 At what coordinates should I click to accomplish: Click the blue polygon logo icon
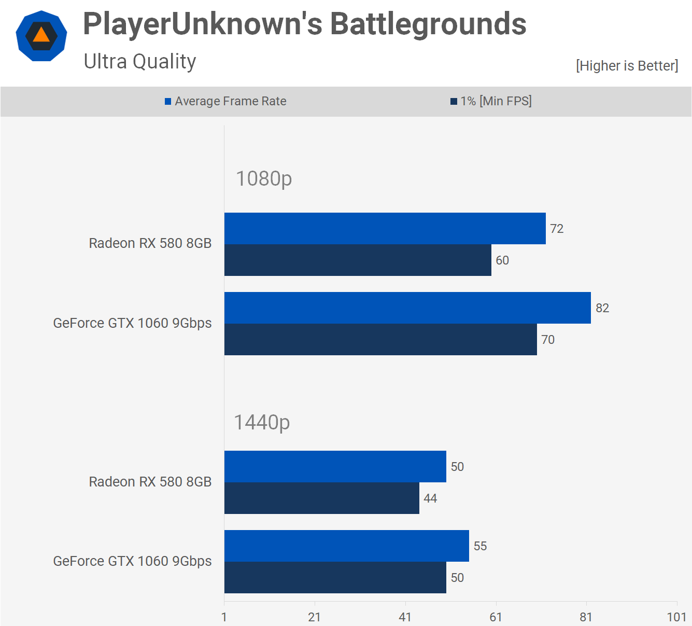coord(41,36)
